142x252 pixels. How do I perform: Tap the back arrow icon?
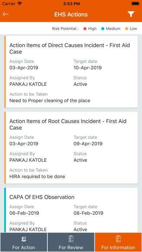[x=6, y=14]
